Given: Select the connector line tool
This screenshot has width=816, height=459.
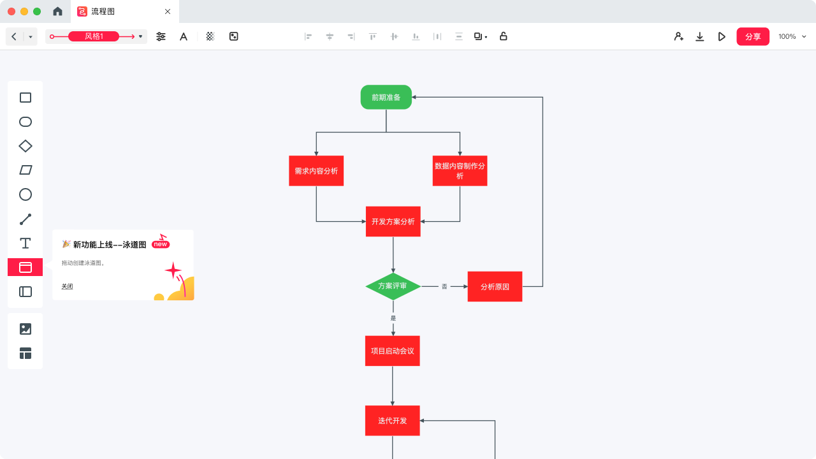Looking at the screenshot, I should [x=25, y=219].
